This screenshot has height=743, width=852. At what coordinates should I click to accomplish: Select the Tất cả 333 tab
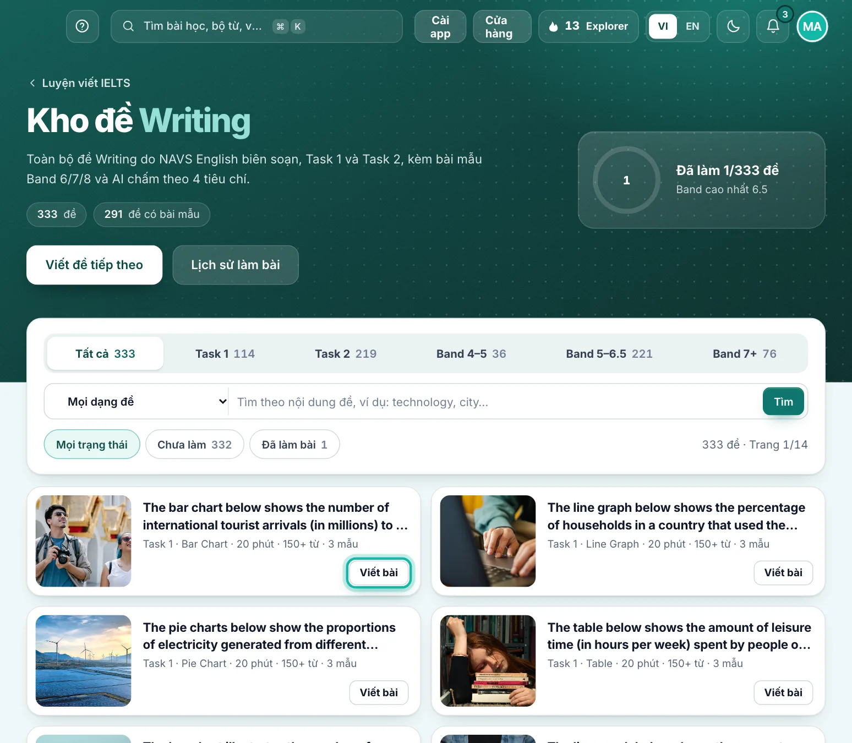click(x=105, y=353)
